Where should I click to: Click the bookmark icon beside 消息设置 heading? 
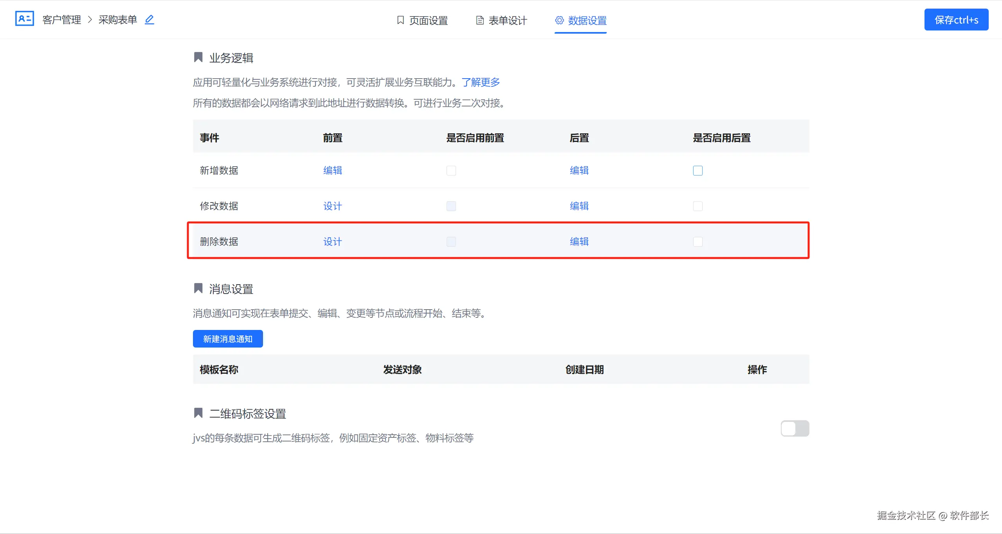tap(198, 289)
